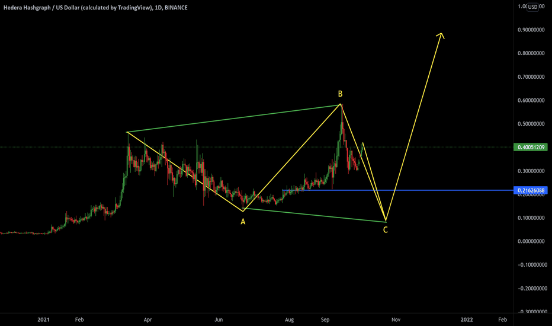Click the 0.80000000 price axis value
Screen dimensions: 552x326
pyautogui.click(x=531, y=53)
